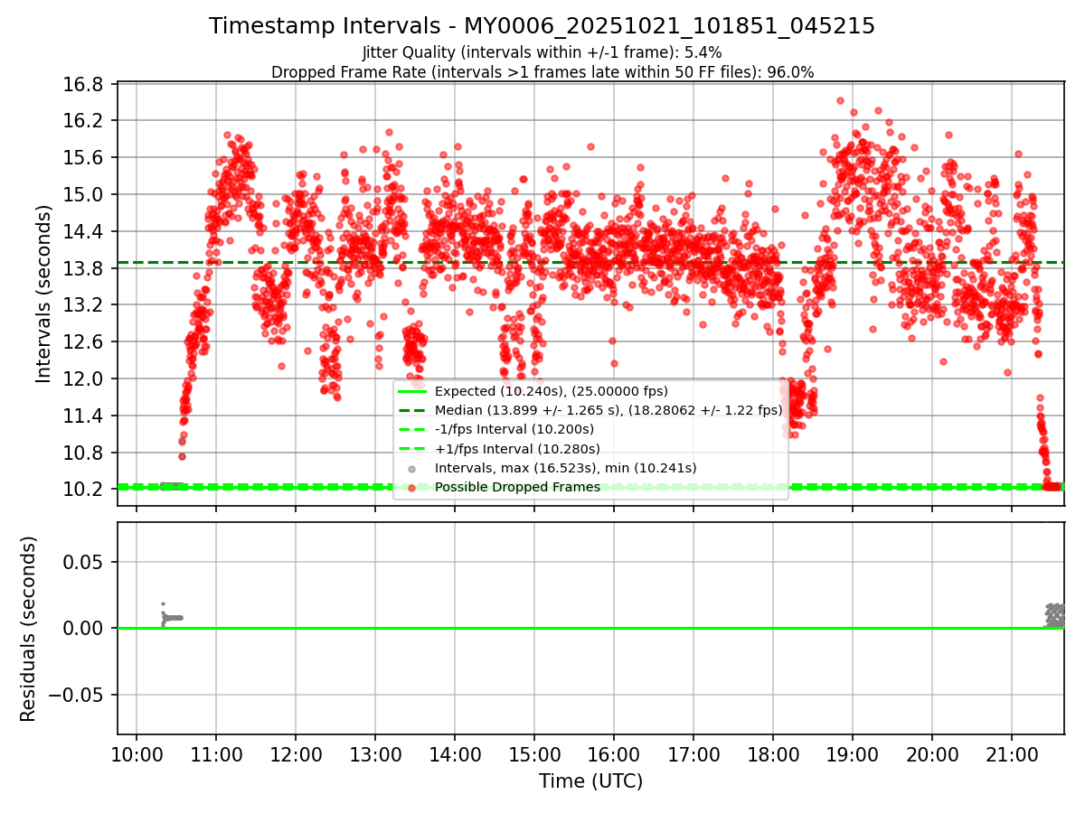1085x813 pixels.
Task: Click the dark green dashed marker for Median
Action: click(x=412, y=410)
